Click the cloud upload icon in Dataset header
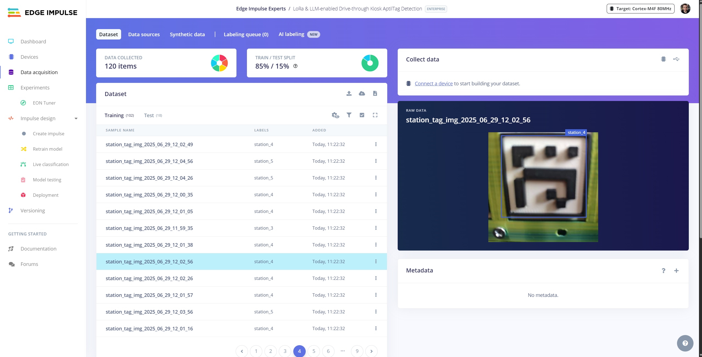Viewport: 702px width, 357px height. click(x=362, y=94)
